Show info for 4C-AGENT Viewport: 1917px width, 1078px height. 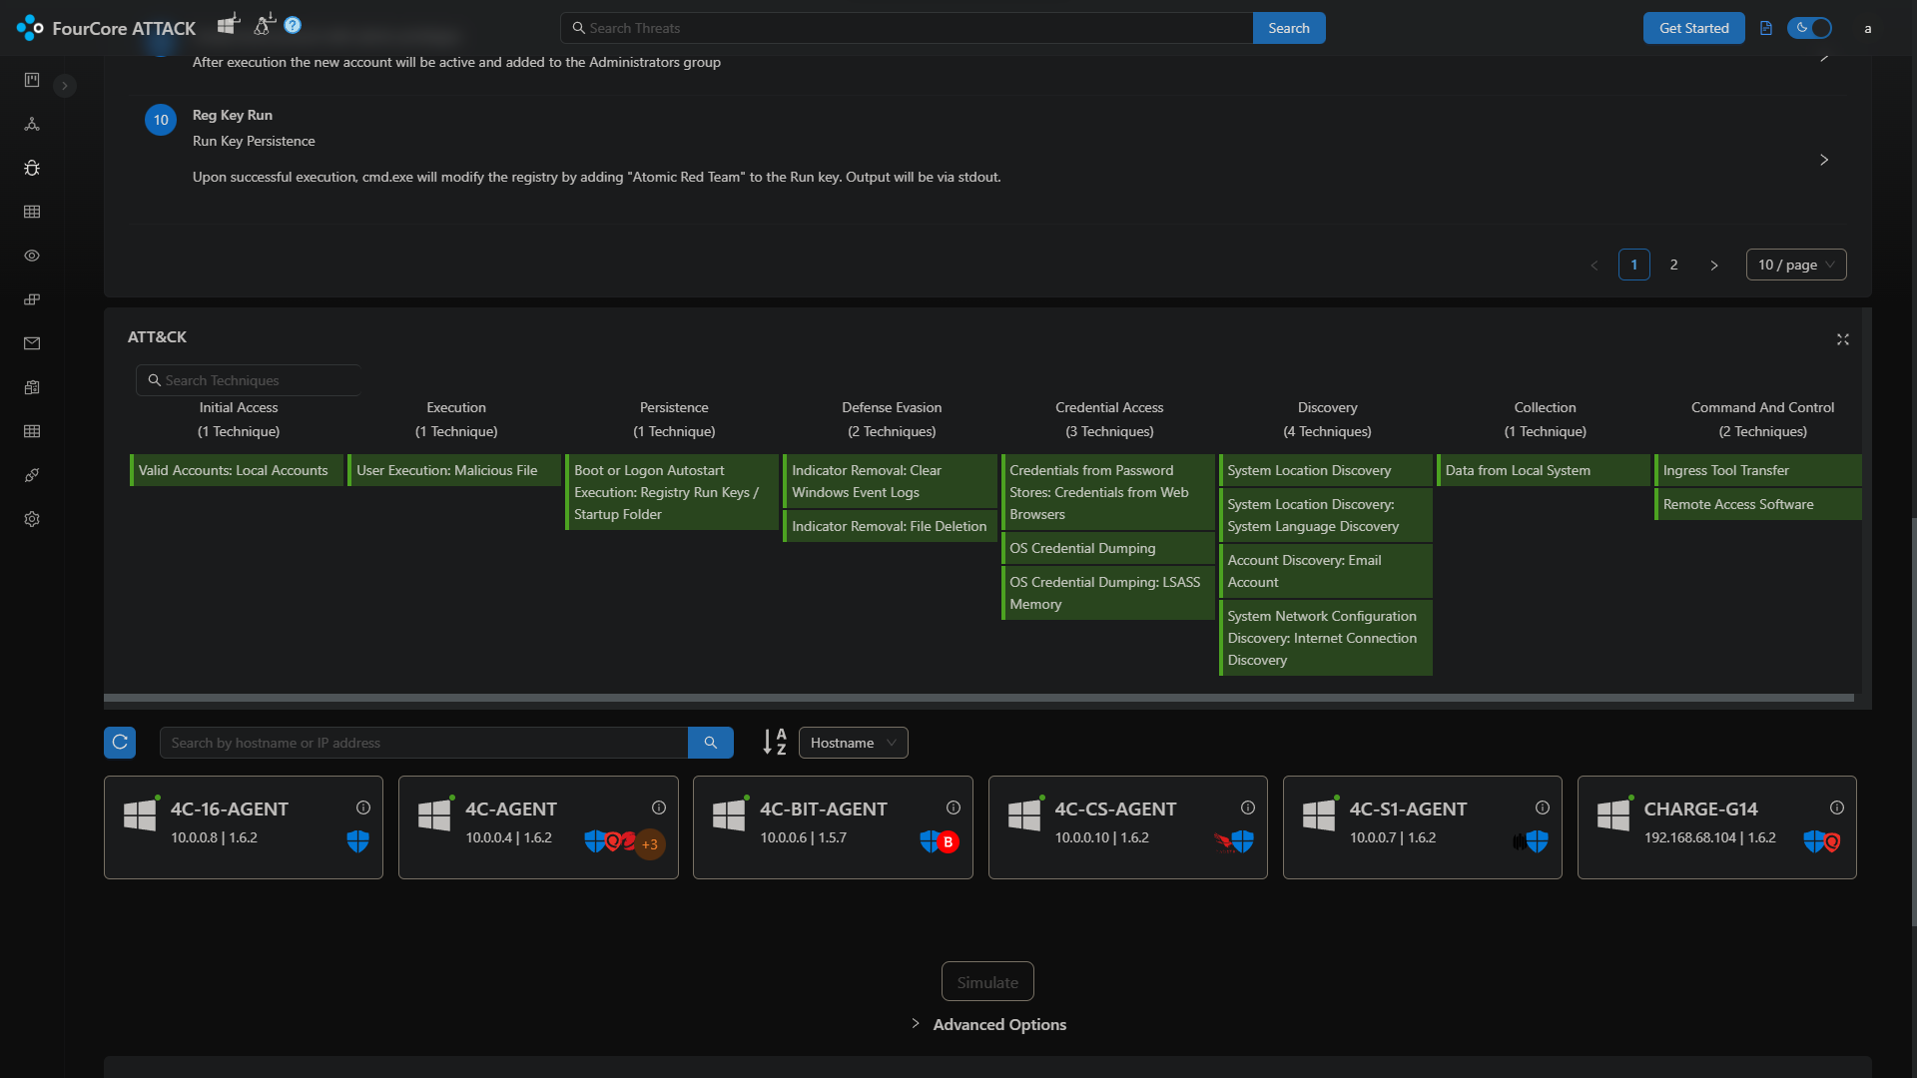pyautogui.click(x=659, y=808)
